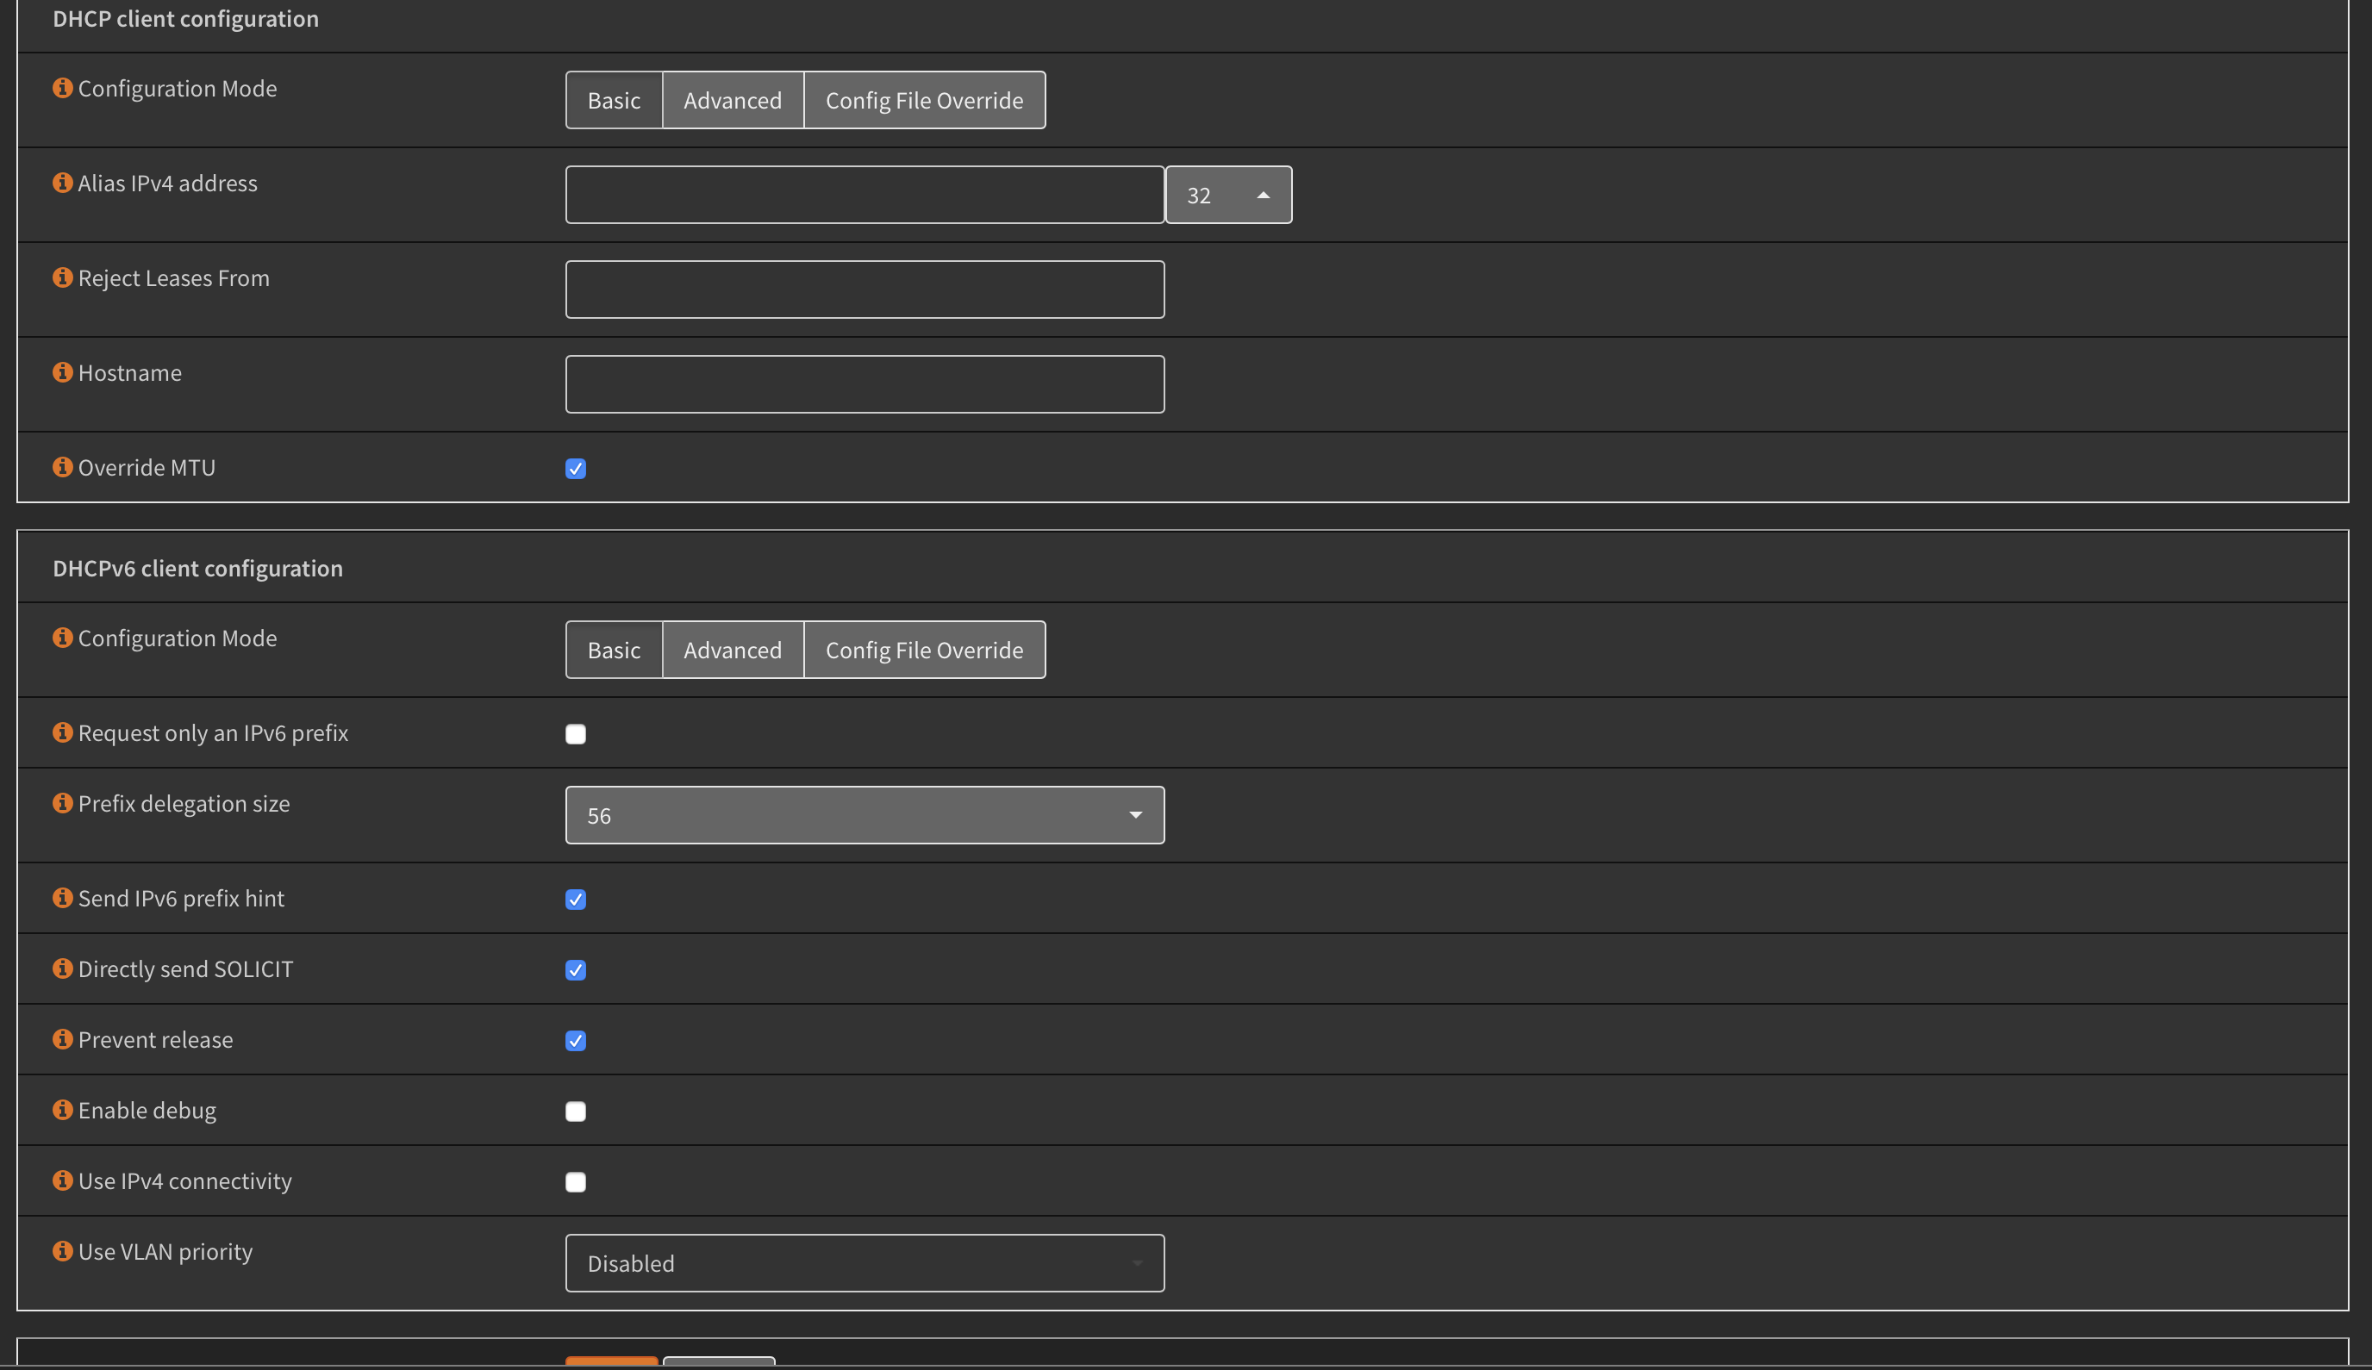Choose Basic mode for DHCPv6 configuration

tap(613, 650)
